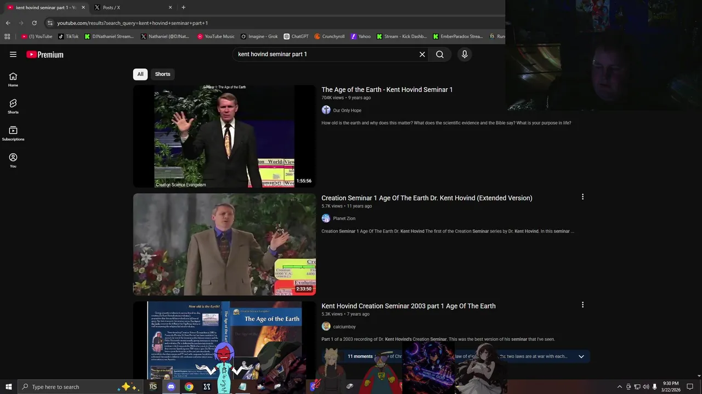
Task: View site information icon in address bar
Action: (50, 23)
